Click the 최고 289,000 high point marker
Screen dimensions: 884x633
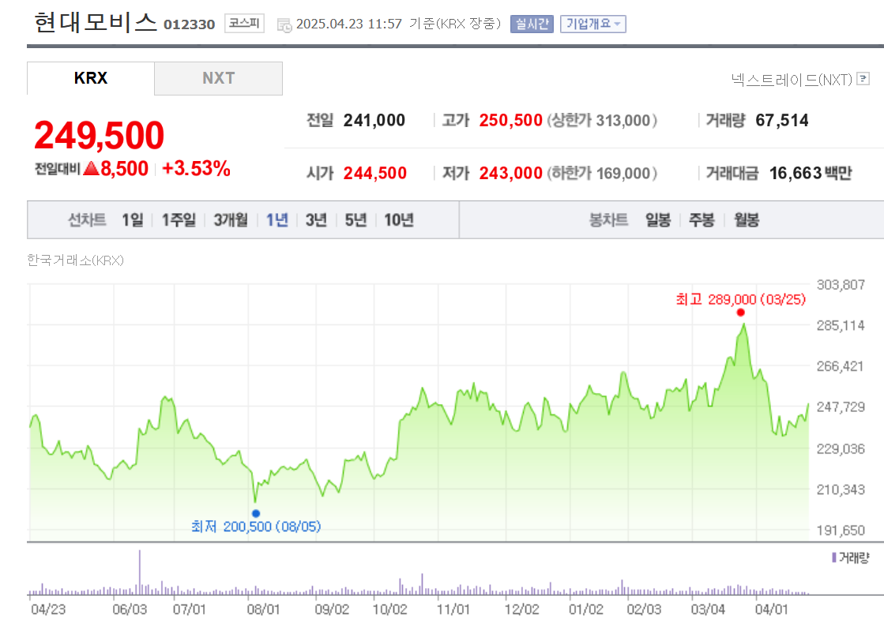click(740, 312)
